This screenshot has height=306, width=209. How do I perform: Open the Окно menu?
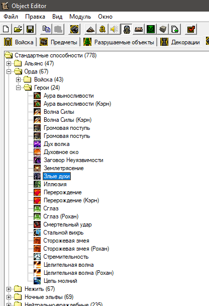click(x=105, y=17)
